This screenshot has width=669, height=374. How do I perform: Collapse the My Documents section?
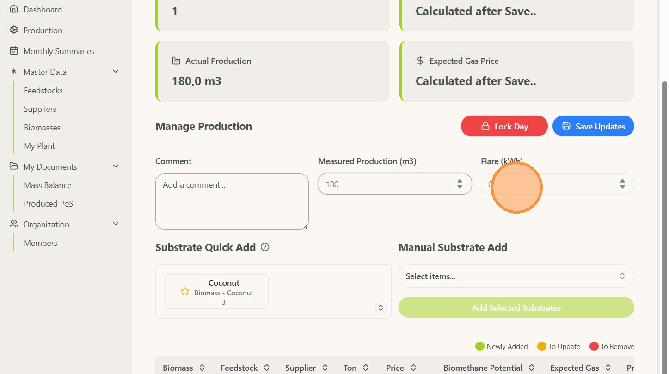(116, 166)
